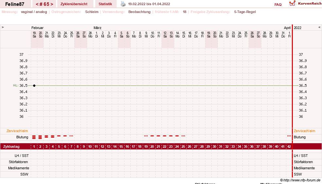Click the right-side Störfaktoren label
322x184 pixels.
(x=303, y=162)
